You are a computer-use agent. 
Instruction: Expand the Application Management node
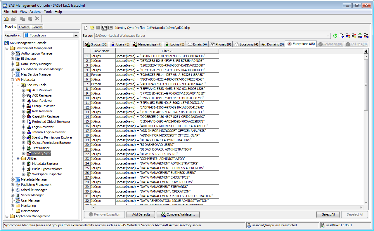[x=7, y=216]
